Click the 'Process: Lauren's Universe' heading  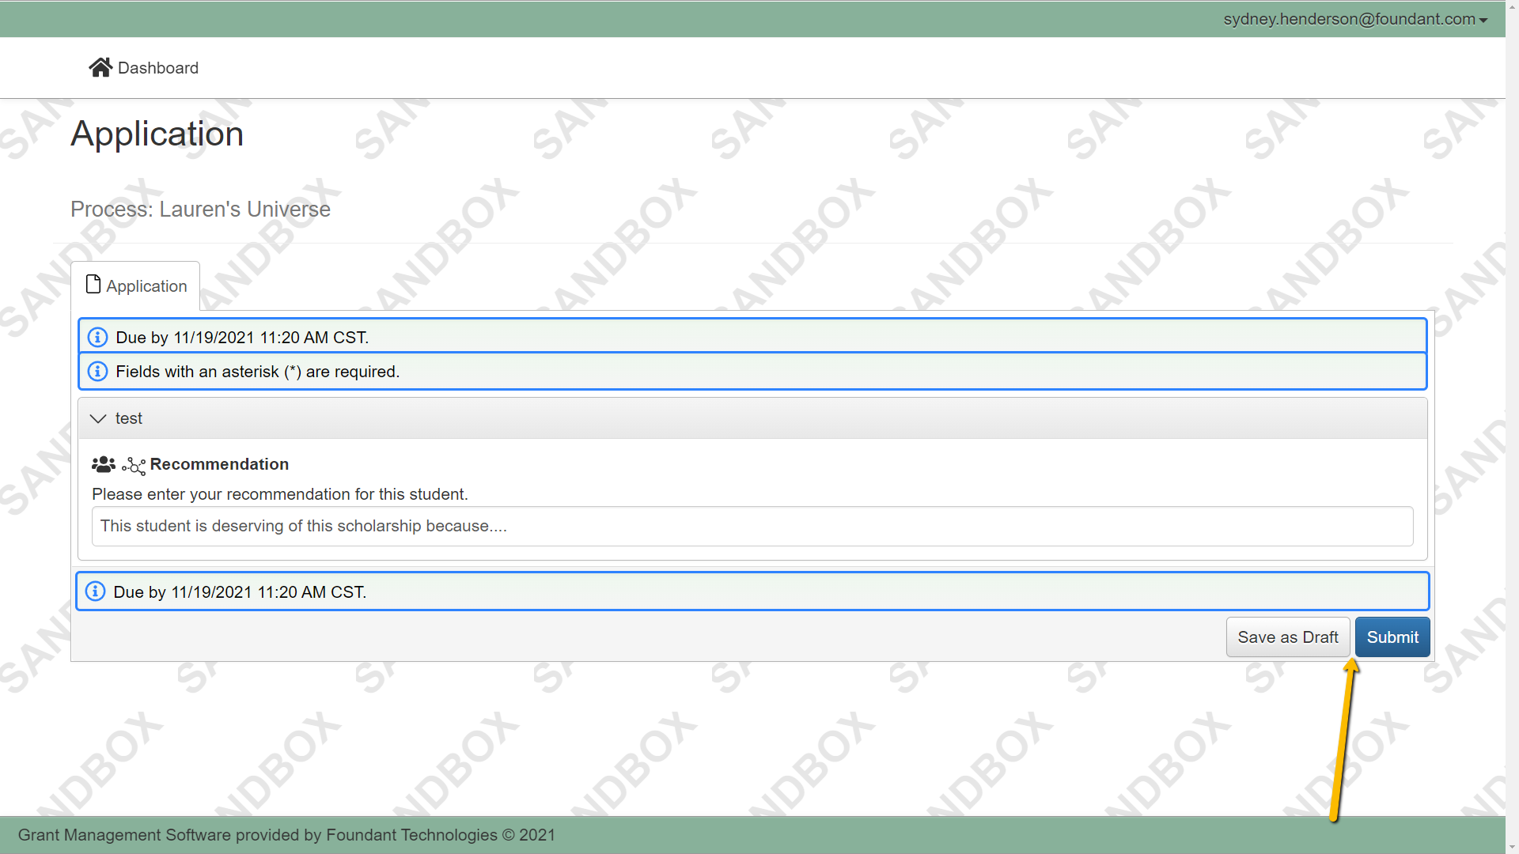pos(200,209)
